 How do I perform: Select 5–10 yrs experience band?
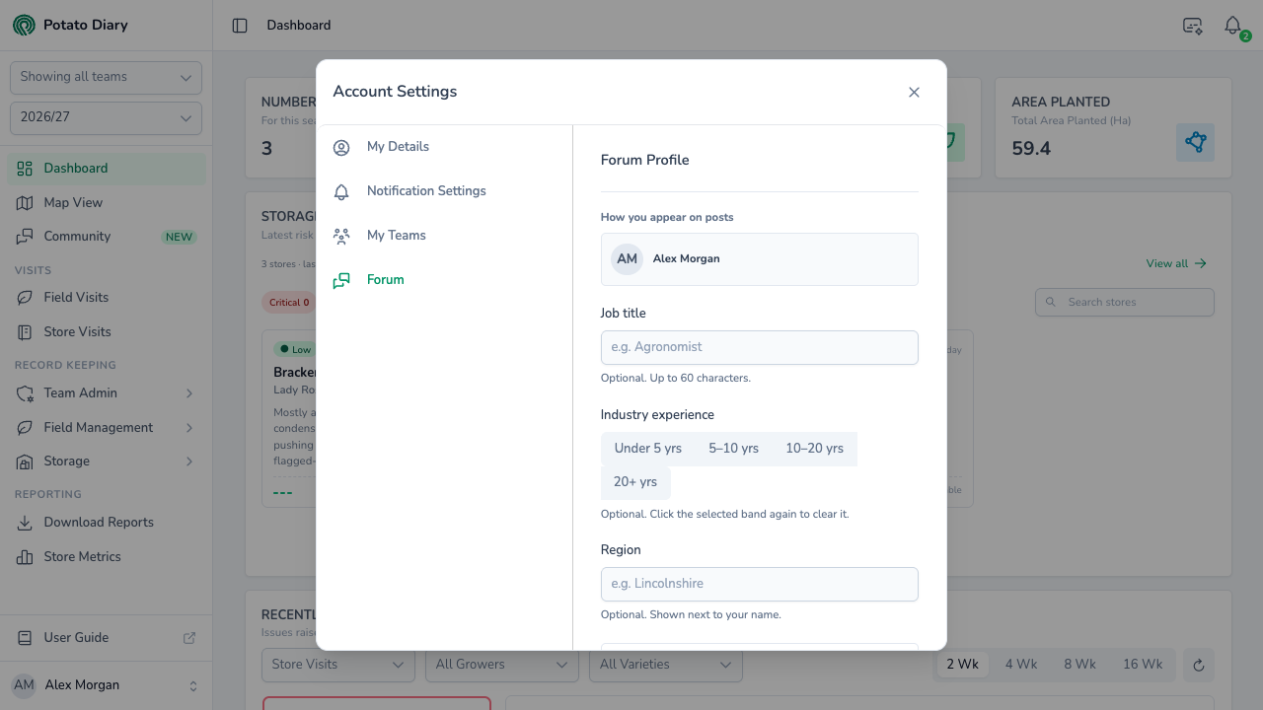click(734, 449)
